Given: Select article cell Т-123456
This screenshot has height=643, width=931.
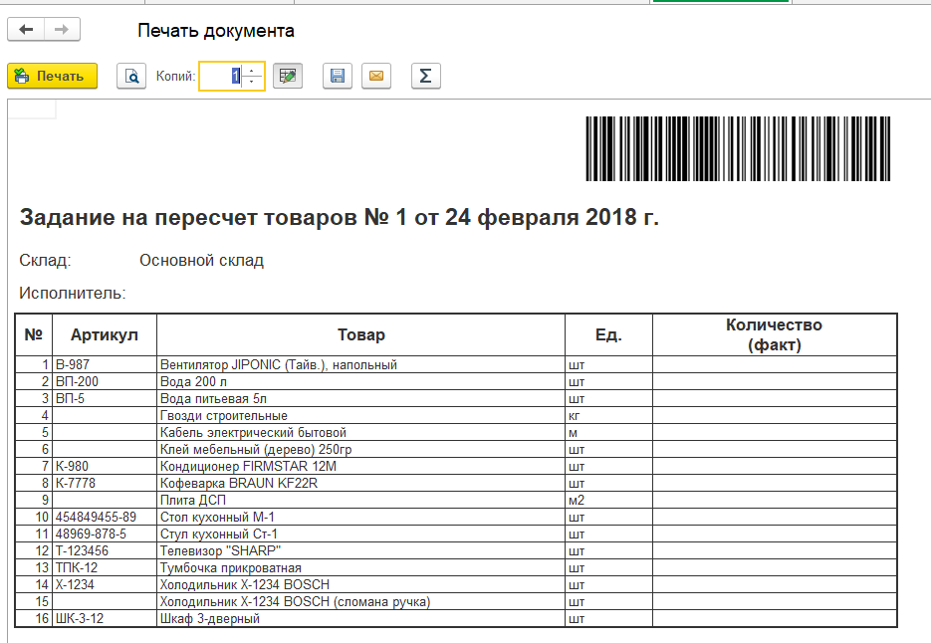Looking at the screenshot, I should click(x=105, y=551).
